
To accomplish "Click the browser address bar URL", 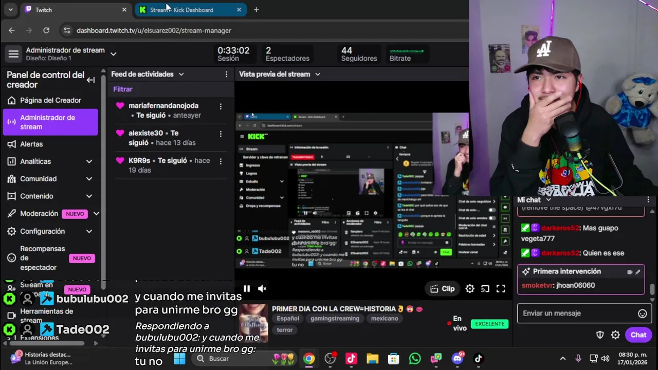I will 154,30.
